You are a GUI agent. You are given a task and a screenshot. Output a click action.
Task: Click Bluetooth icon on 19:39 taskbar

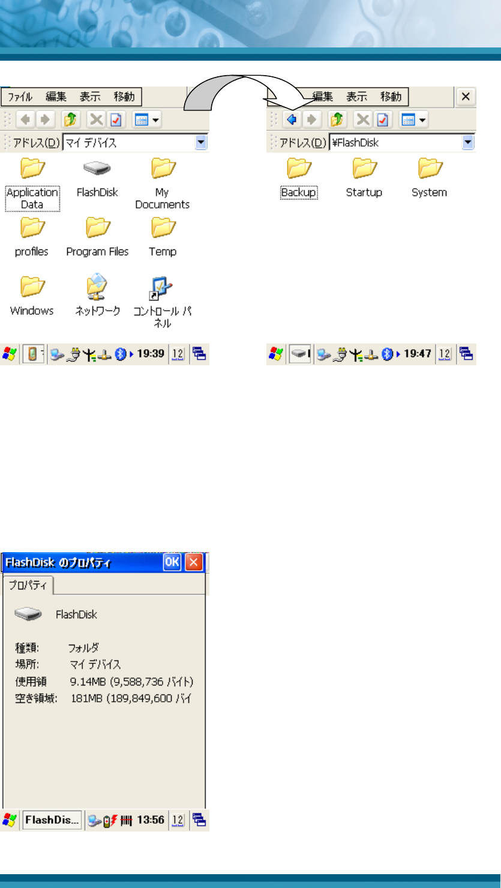pos(120,354)
